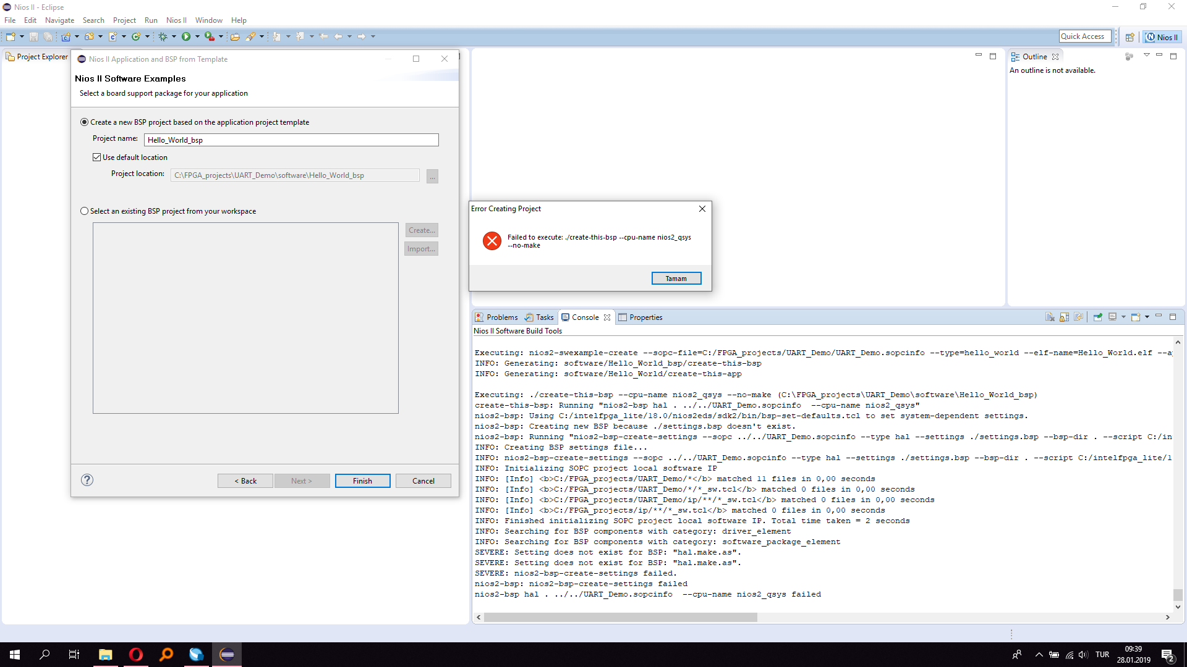This screenshot has height=667, width=1187.
Task: Open the Display Selected Console dropdown
Action: tap(1123, 317)
